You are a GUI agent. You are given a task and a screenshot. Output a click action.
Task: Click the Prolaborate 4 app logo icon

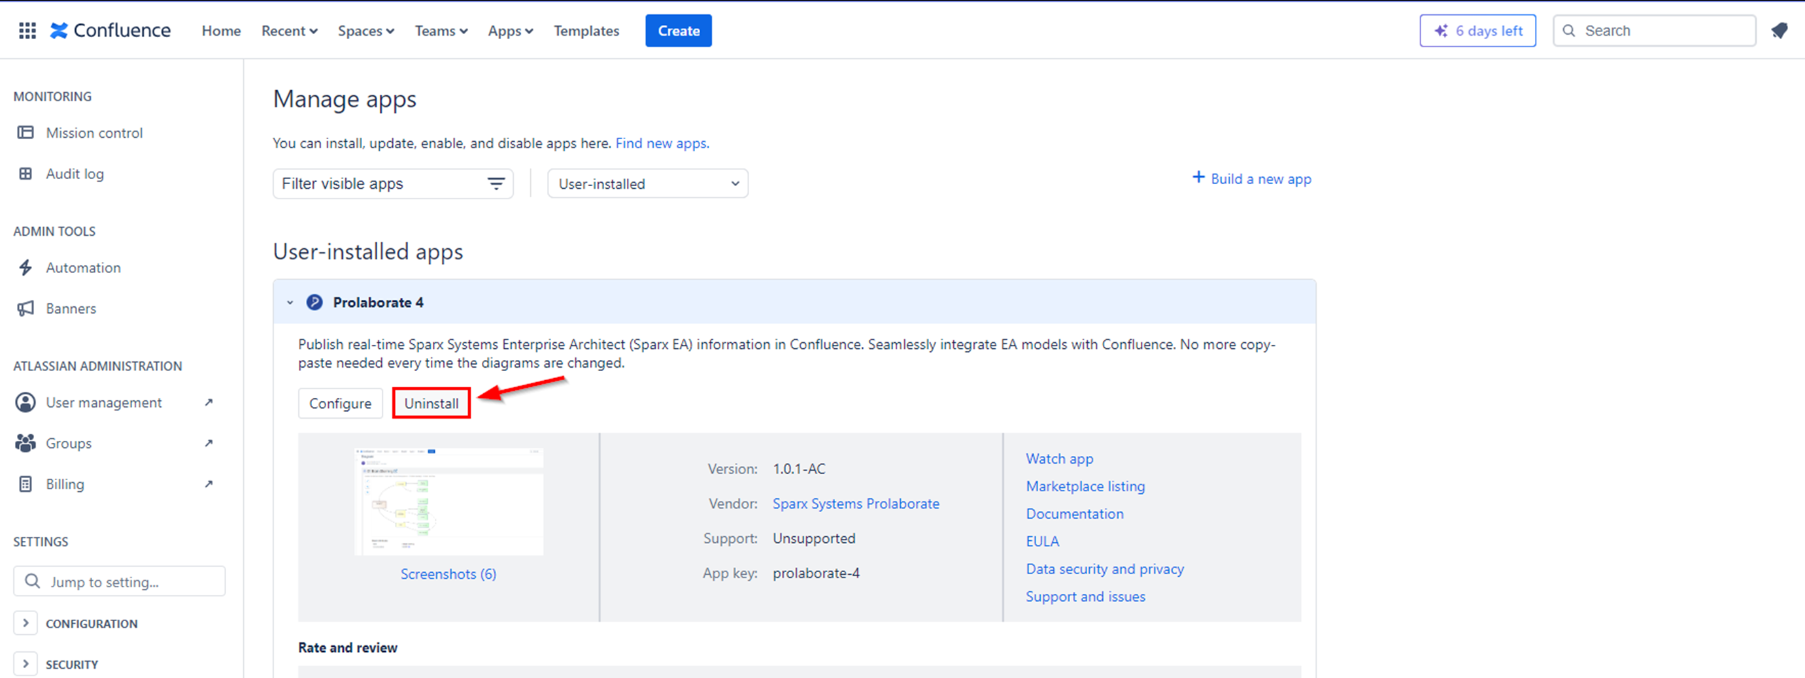[x=314, y=302]
